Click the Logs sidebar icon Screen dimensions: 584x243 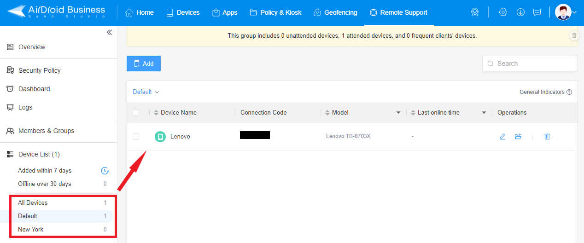click(10, 107)
